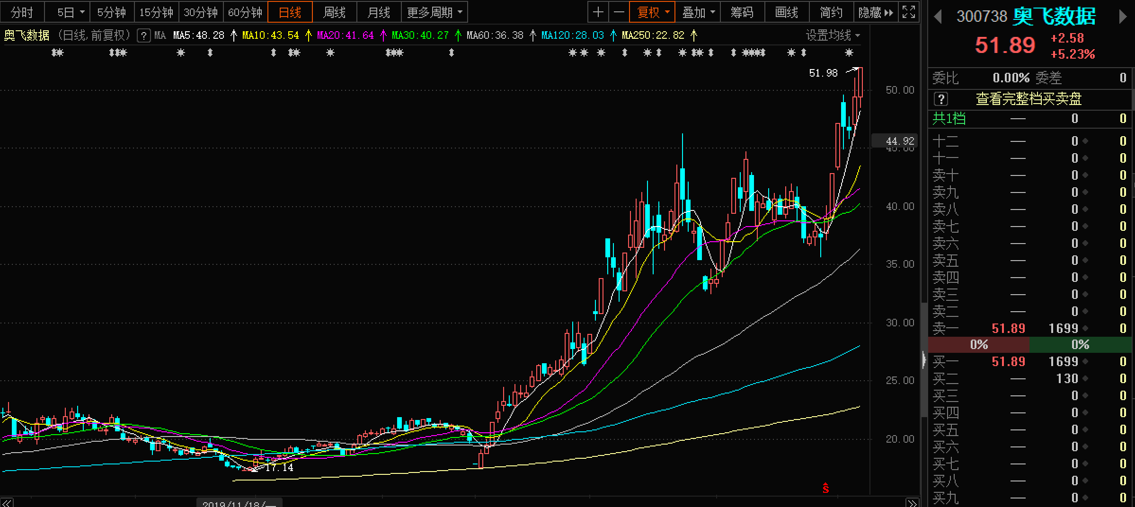Switch to 月线 monthly tab
Image resolution: width=1135 pixels, height=507 pixels.
pyautogui.click(x=379, y=12)
